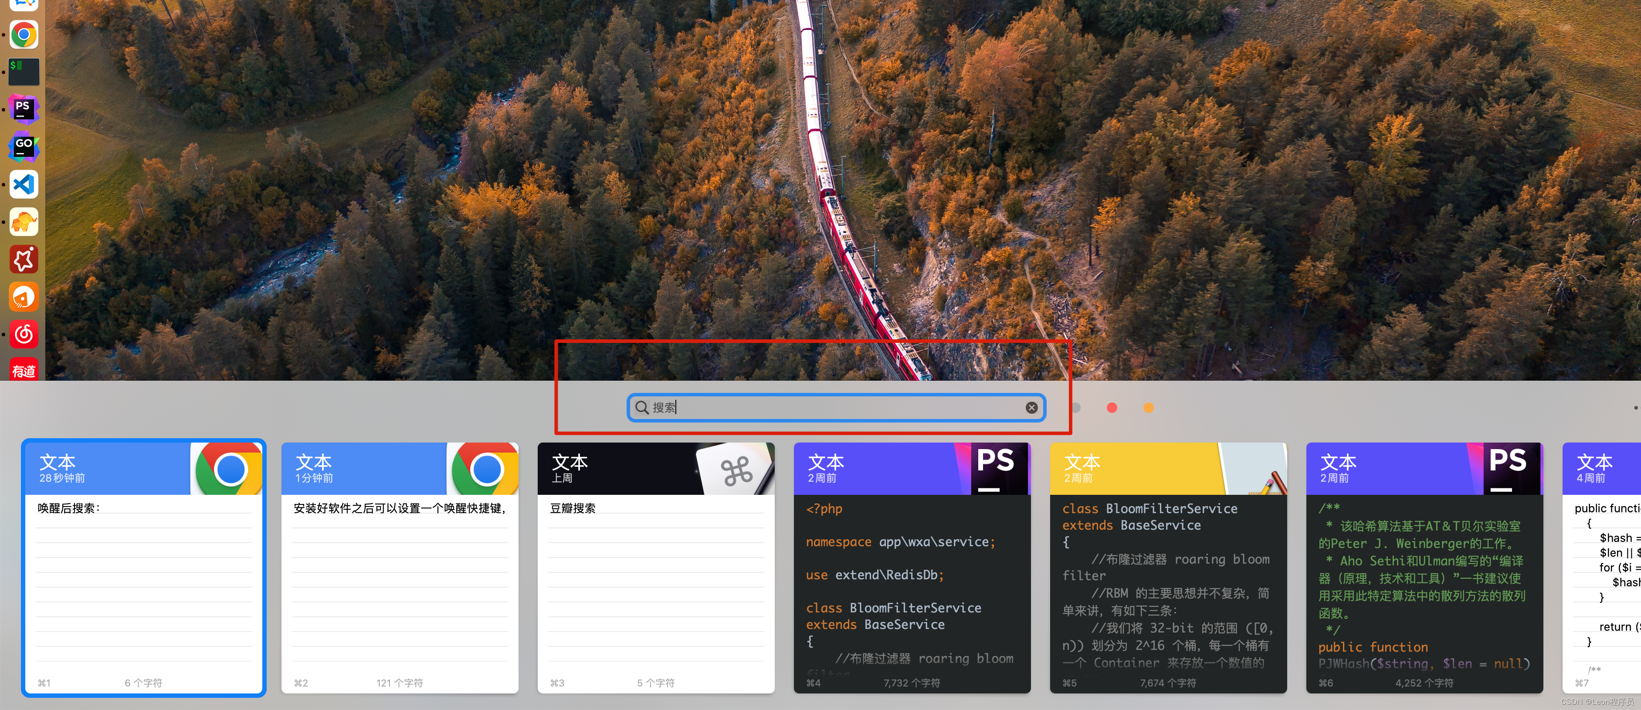The width and height of the screenshot is (1641, 710).
Task: Select the orange pinboard dot
Action: 1149,408
